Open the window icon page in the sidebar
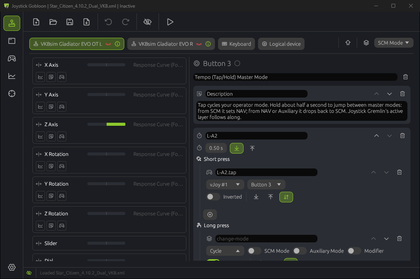This screenshot has width=420, height=279. pyautogui.click(x=12, y=41)
